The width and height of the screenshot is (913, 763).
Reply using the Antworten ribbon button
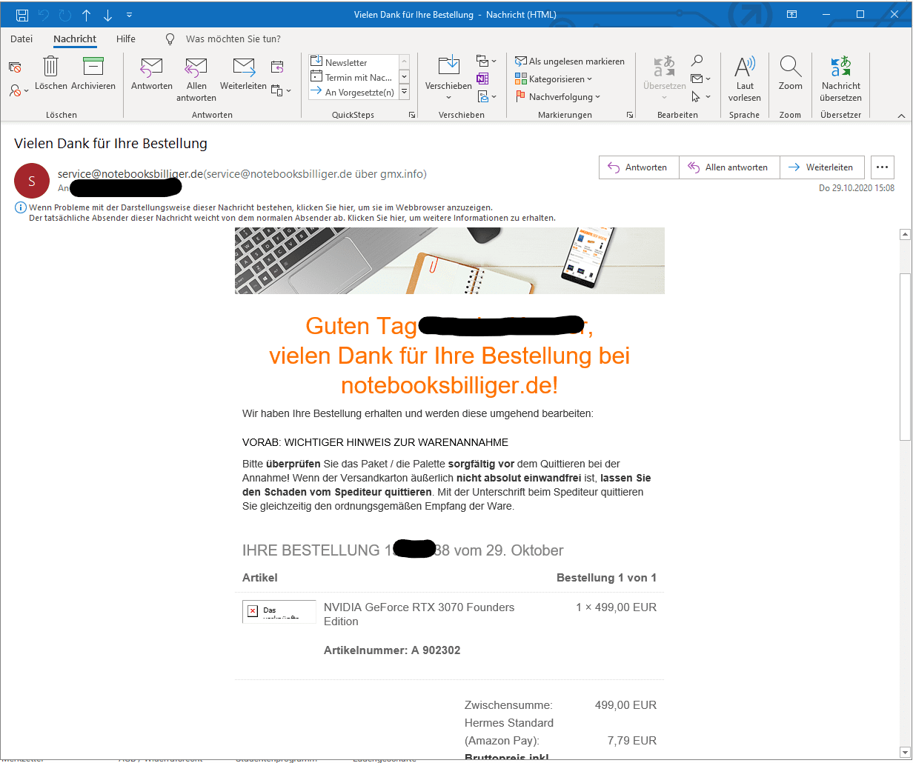click(152, 73)
